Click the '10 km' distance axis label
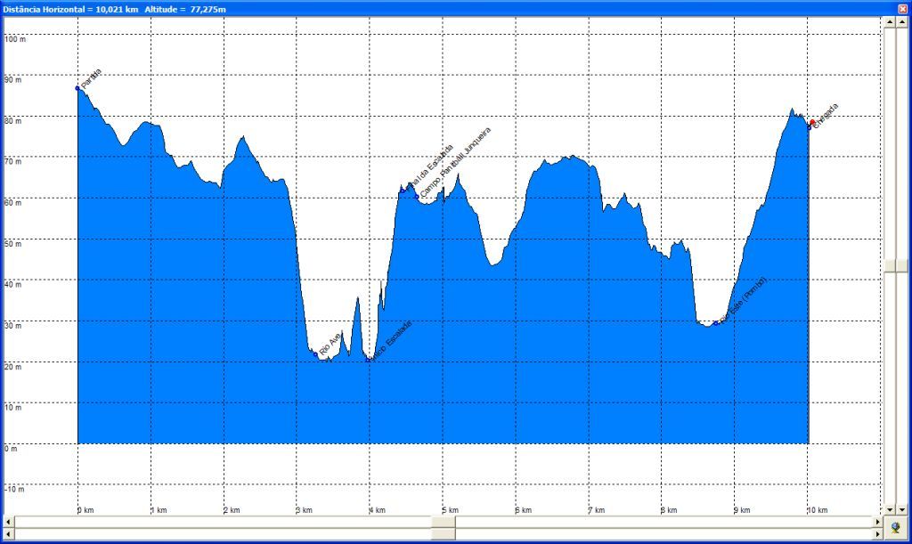 point(818,510)
